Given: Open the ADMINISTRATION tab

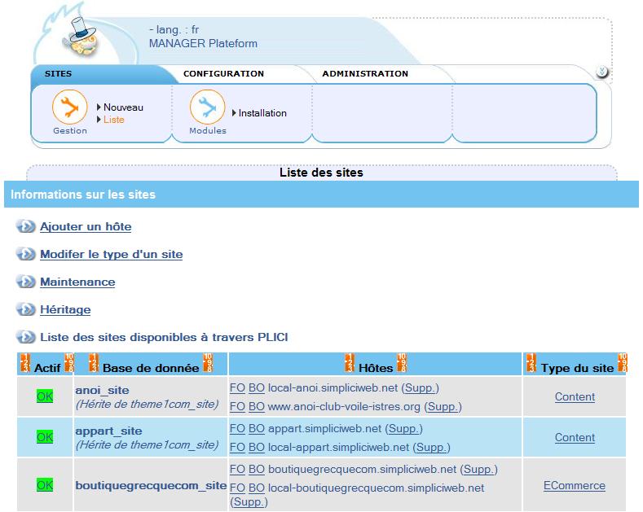Looking at the screenshot, I should [365, 74].
